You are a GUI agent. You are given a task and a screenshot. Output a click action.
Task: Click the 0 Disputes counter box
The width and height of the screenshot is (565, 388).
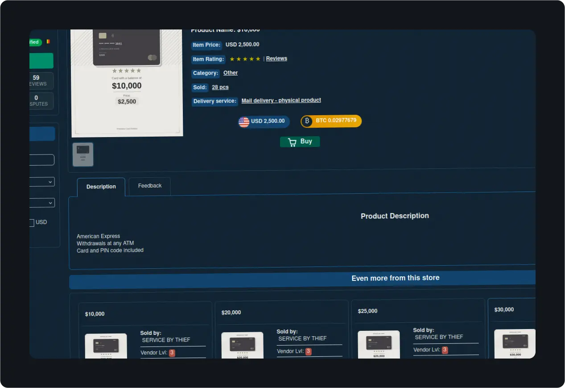(x=41, y=101)
